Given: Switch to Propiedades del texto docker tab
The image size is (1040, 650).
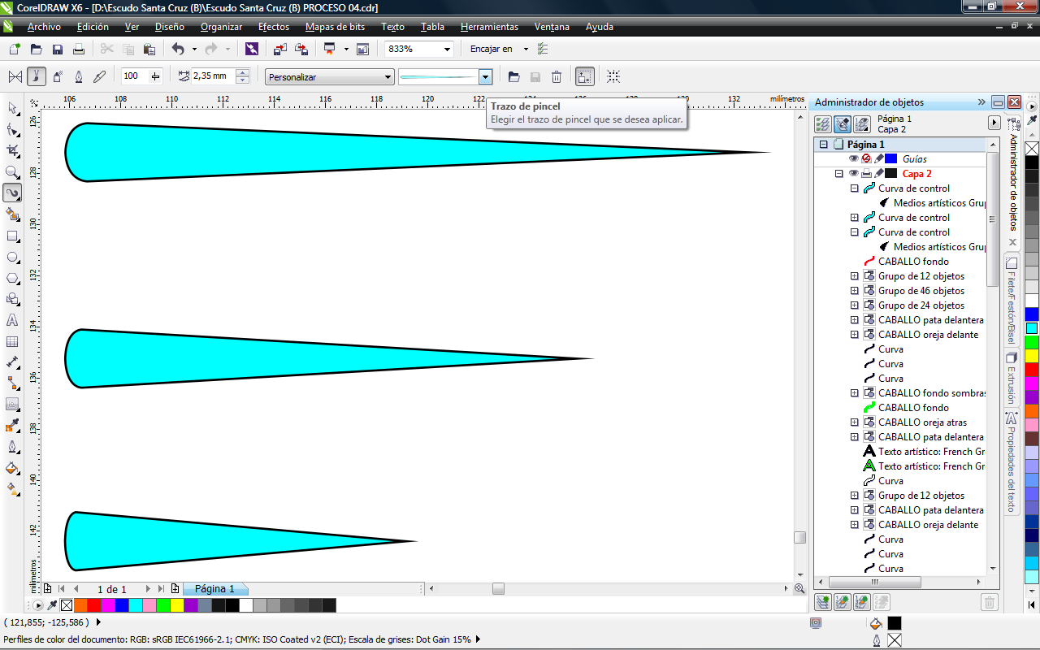Looking at the screenshot, I should (1012, 463).
